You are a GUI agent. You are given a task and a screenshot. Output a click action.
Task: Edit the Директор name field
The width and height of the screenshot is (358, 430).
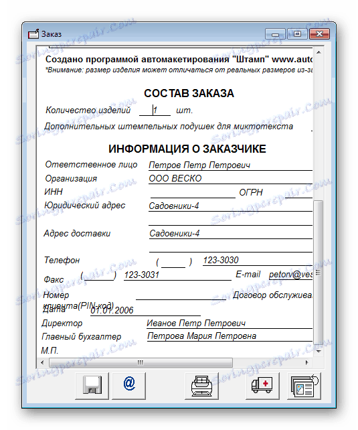[230, 323]
